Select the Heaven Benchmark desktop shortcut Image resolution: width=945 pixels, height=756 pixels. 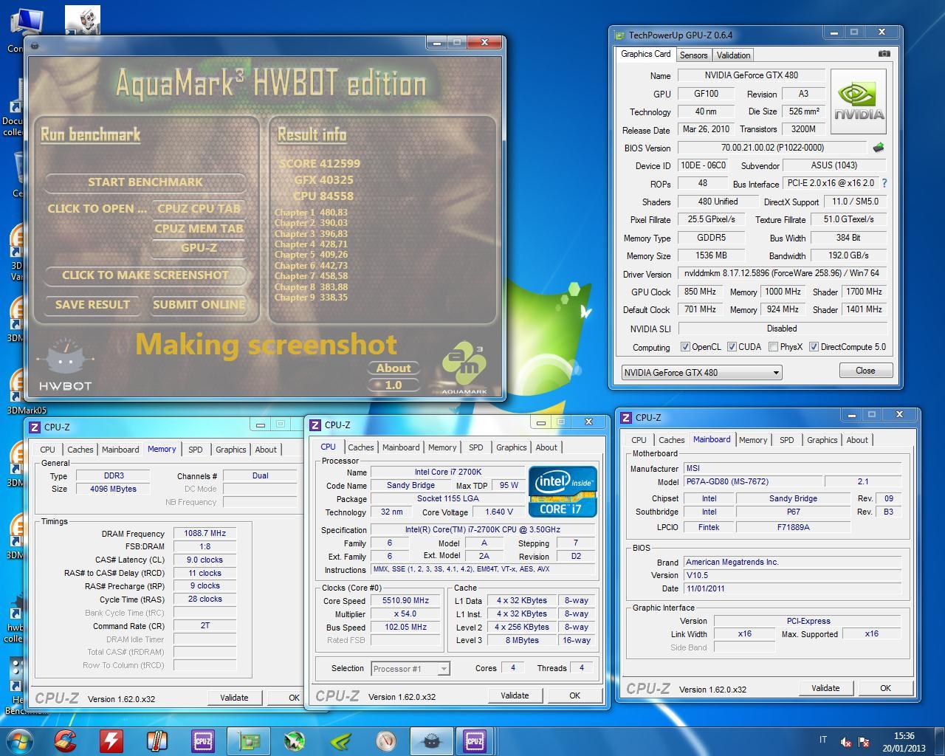18,687
